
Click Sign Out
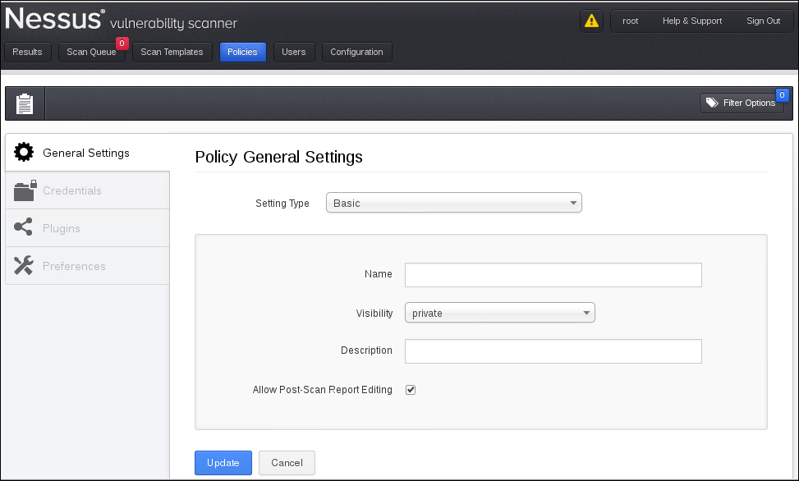pos(764,21)
